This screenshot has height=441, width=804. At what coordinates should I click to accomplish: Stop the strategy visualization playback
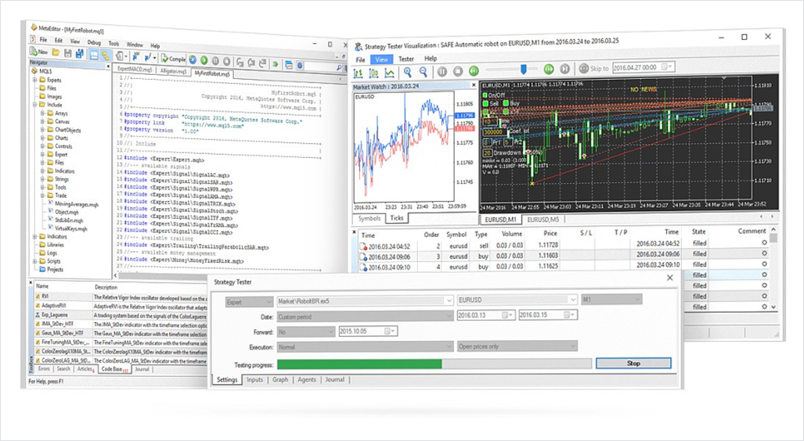click(458, 70)
